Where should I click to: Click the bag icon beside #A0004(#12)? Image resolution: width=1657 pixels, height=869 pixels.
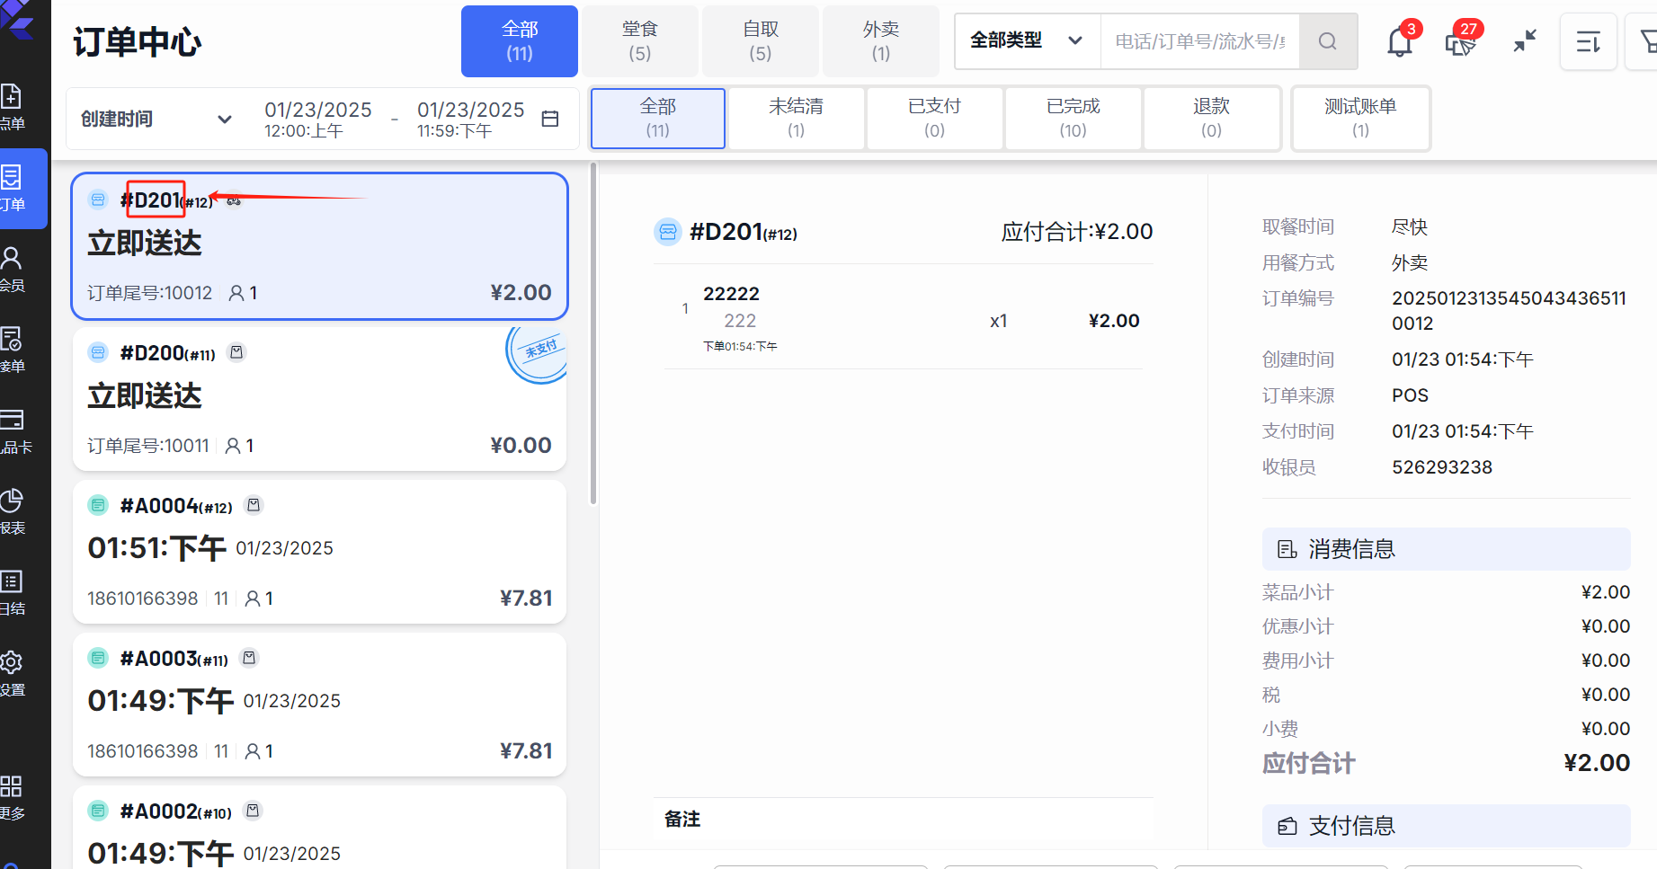pos(254,505)
